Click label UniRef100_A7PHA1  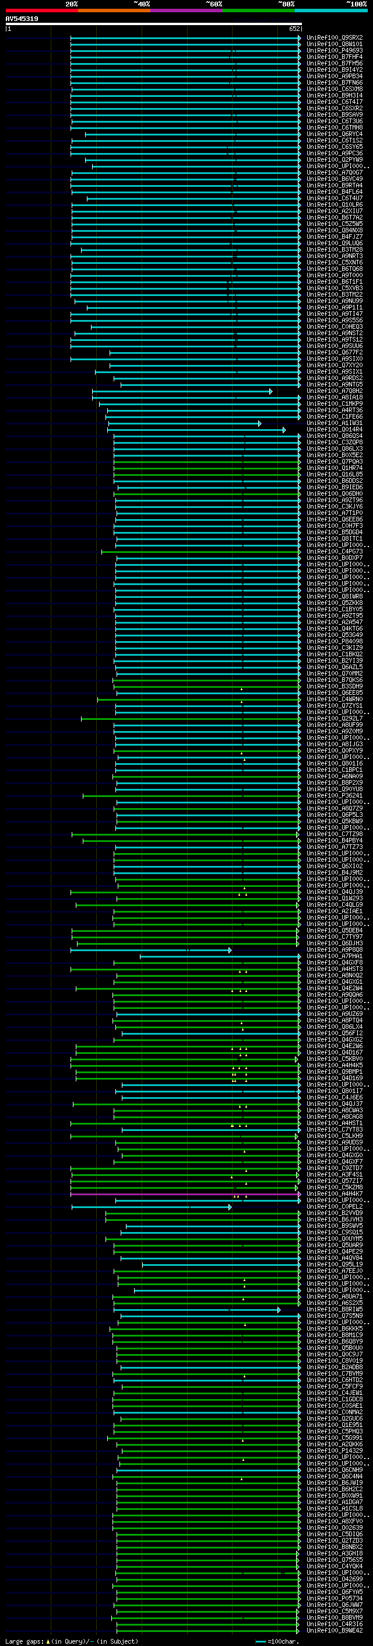[335, 956]
